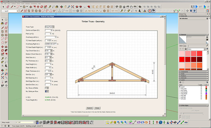Click the Walk footprints tool in left palette
Screen dimensions: 211x128
click(x=2, y=85)
